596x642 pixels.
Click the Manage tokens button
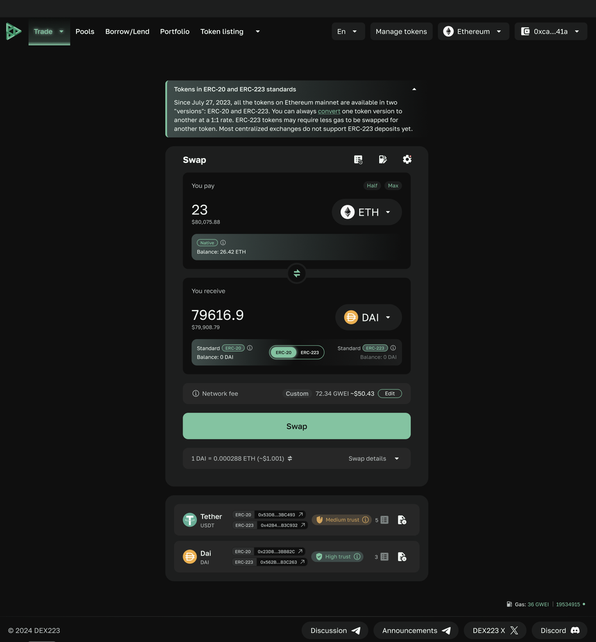coord(401,31)
